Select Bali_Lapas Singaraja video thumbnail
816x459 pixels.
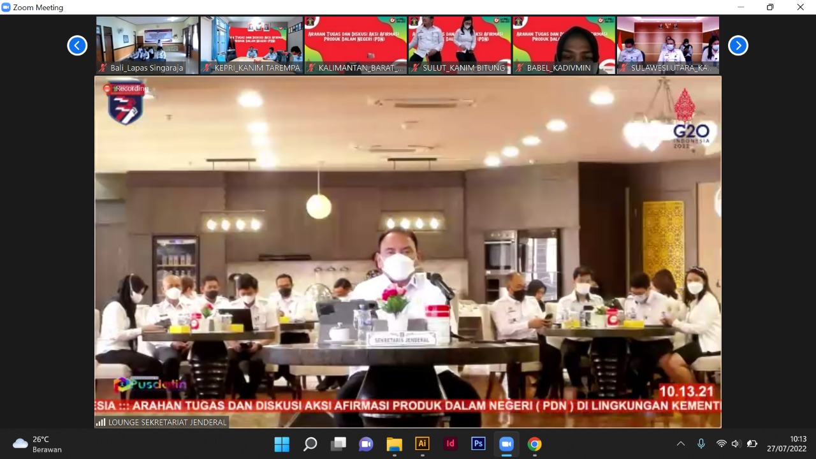point(147,45)
